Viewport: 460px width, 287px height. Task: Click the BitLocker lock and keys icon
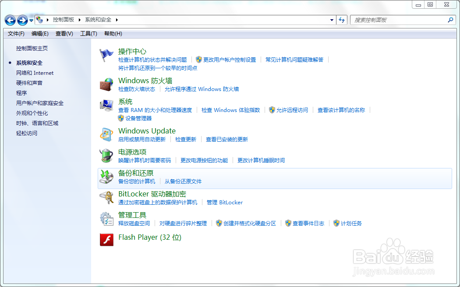click(x=106, y=198)
